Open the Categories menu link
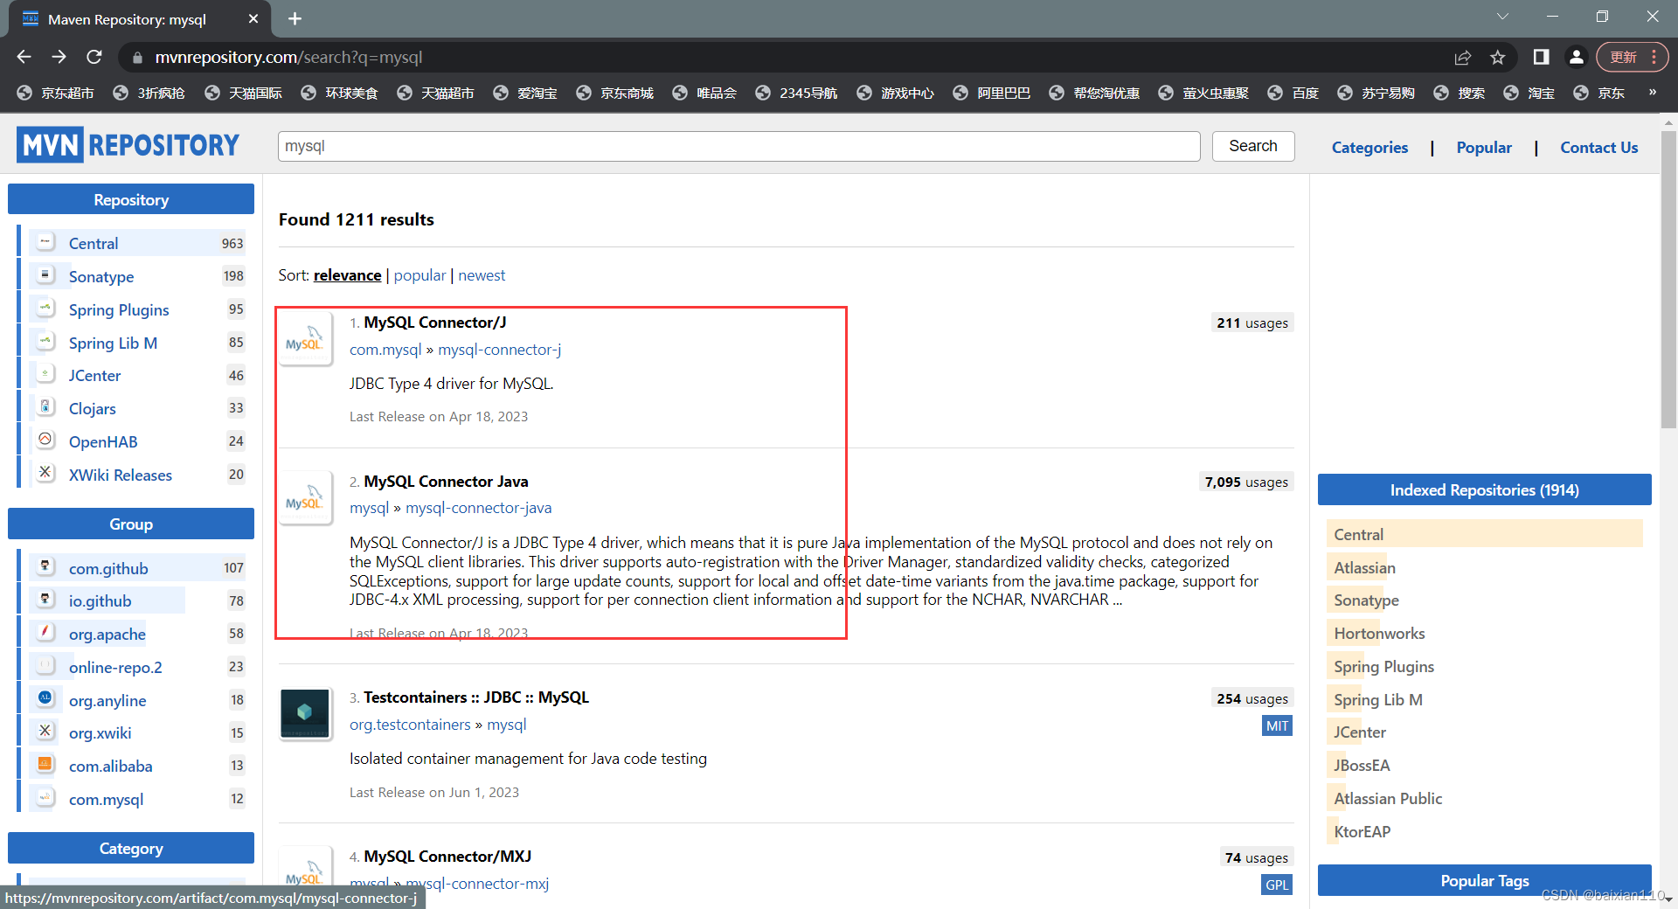The width and height of the screenshot is (1678, 909). tap(1369, 148)
